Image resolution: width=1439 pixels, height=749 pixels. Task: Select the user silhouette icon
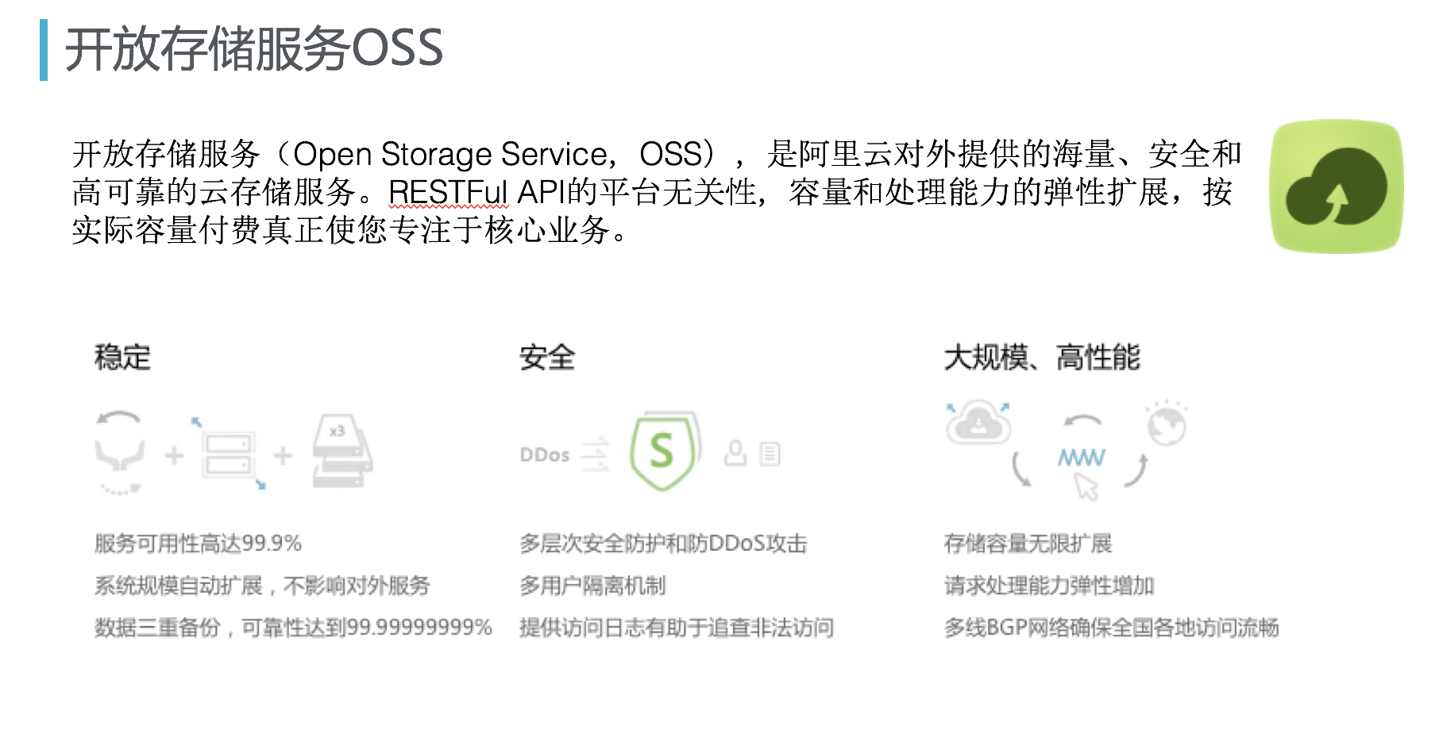coord(736,453)
